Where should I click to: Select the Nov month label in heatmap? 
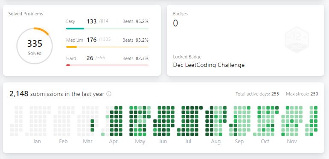[292, 142]
